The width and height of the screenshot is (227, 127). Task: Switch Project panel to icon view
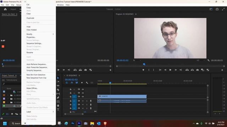[x=12, y=114]
